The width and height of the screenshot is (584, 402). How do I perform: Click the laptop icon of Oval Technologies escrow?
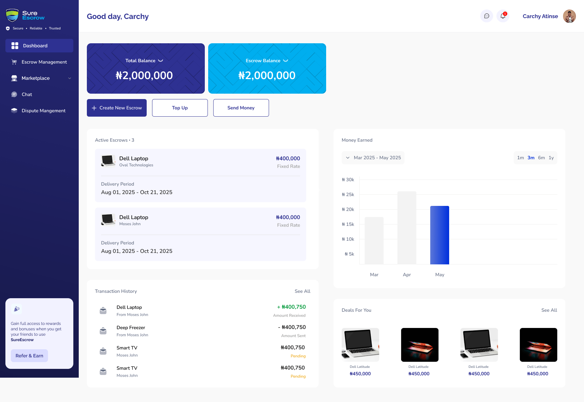[108, 161]
